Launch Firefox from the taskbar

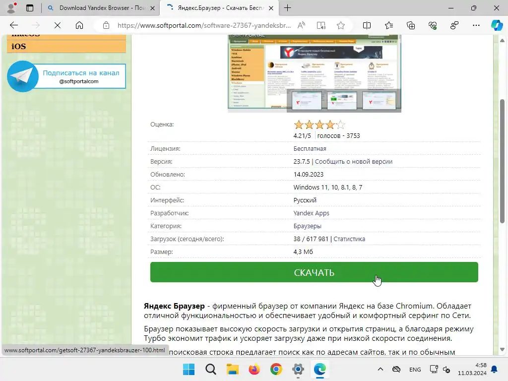(x=254, y=369)
